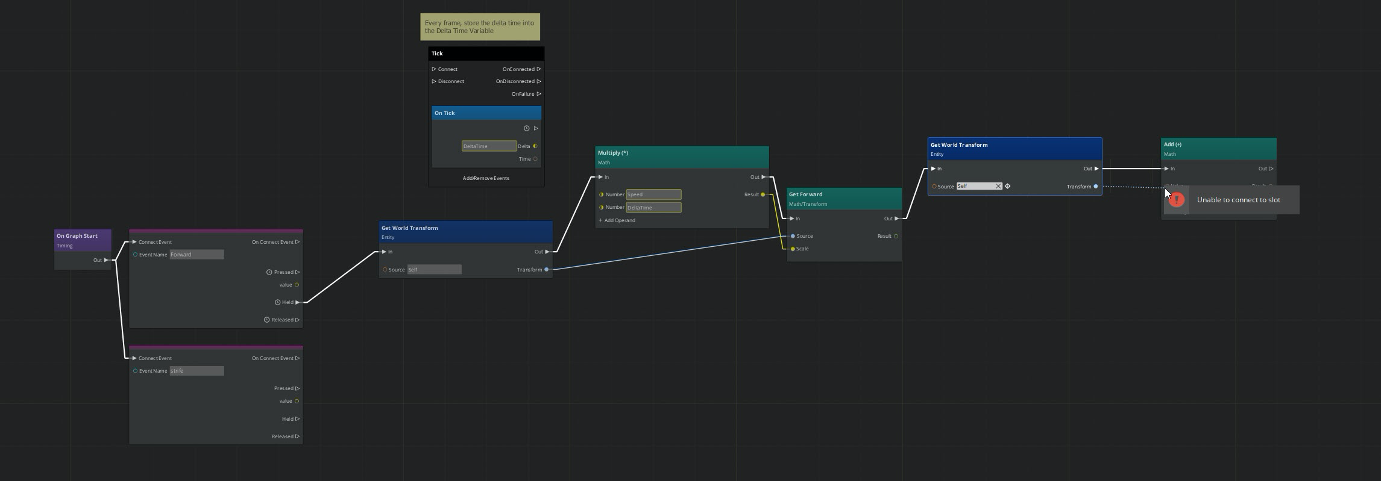
Task: Edit the Self source field in left Get World Transform
Action: [435, 269]
